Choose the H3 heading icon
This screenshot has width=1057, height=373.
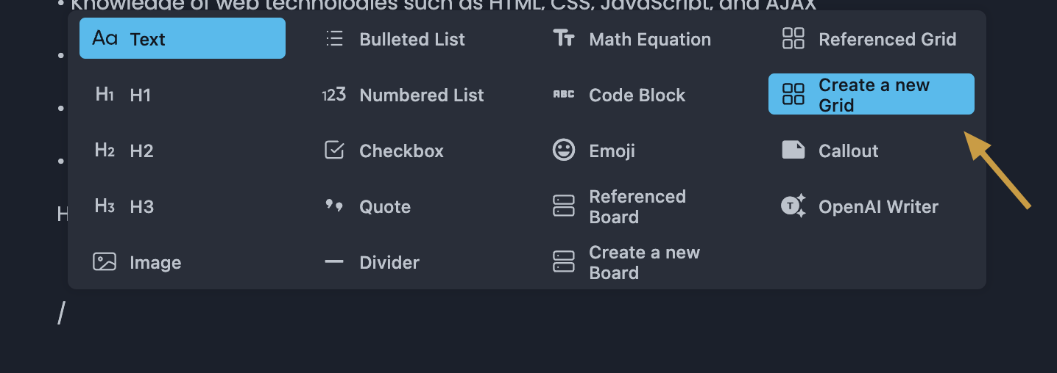(x=105, y=206)
